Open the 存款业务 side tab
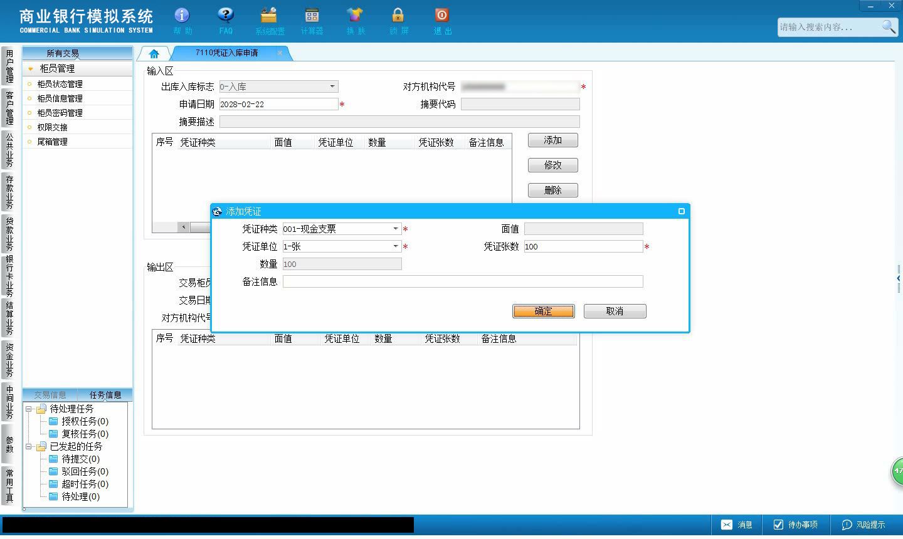 point(9,192)
